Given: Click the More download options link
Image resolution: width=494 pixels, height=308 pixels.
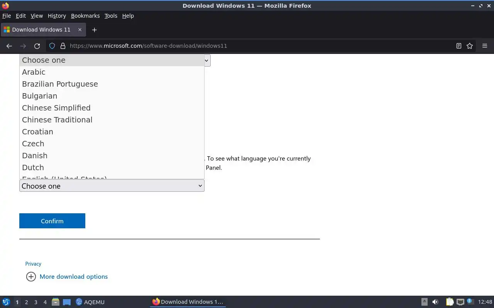Looking at the screenshot, I should pos(74,276).
